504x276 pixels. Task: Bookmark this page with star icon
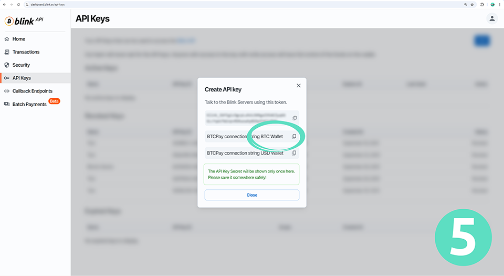(x=472, y=4)
